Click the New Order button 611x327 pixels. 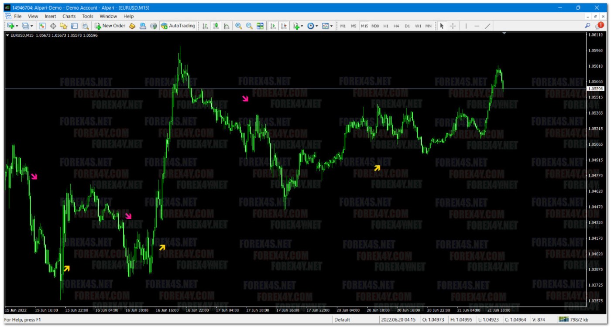110,26
